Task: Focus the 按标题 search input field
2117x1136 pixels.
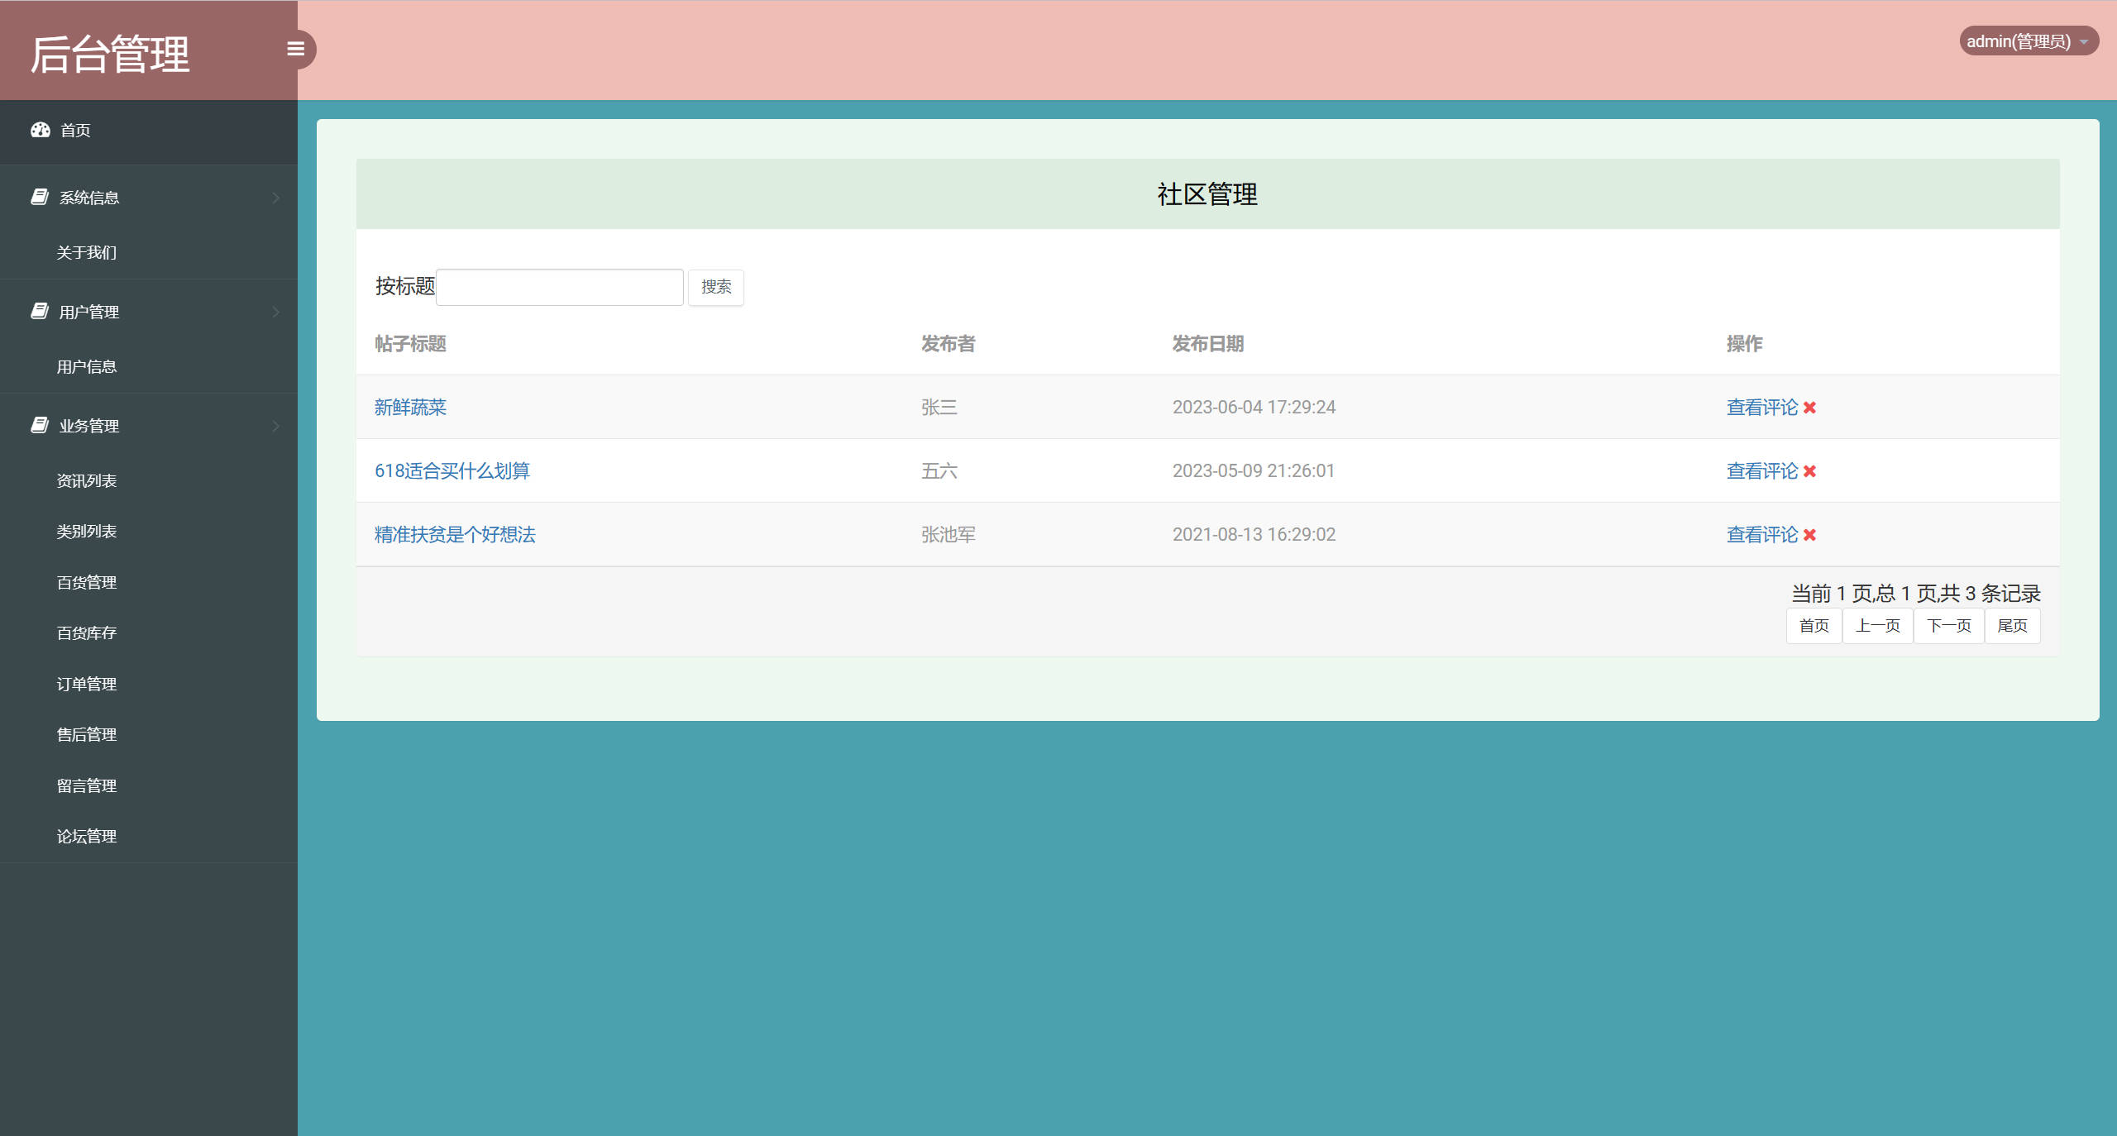Action: [560, 287]
